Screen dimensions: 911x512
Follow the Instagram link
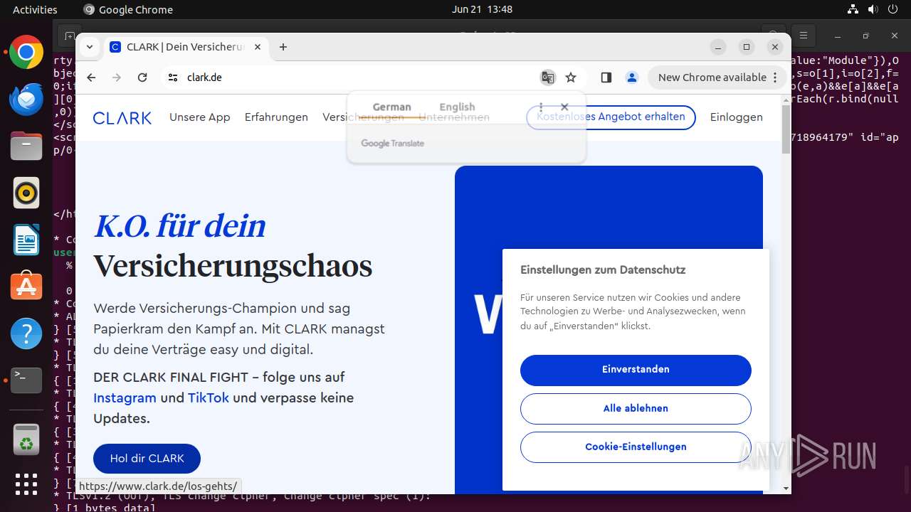(125, 398)
